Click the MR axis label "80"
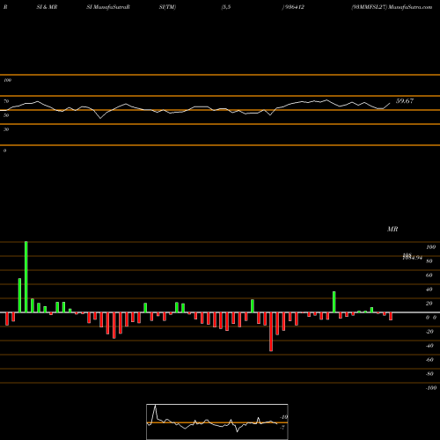The height and width of the screenshot is (440, 440). [429, 261]
